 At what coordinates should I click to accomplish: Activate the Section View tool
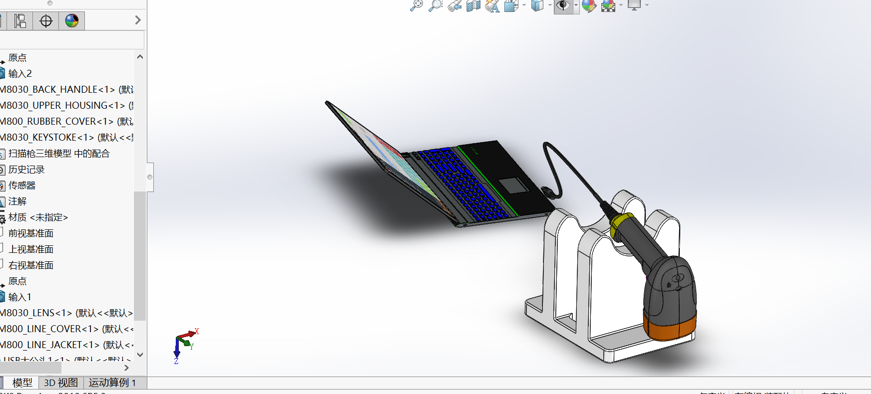click(473, 5)
